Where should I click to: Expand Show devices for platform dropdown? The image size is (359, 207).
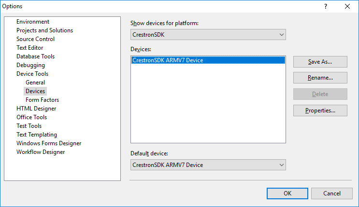[x=208, y=35]
